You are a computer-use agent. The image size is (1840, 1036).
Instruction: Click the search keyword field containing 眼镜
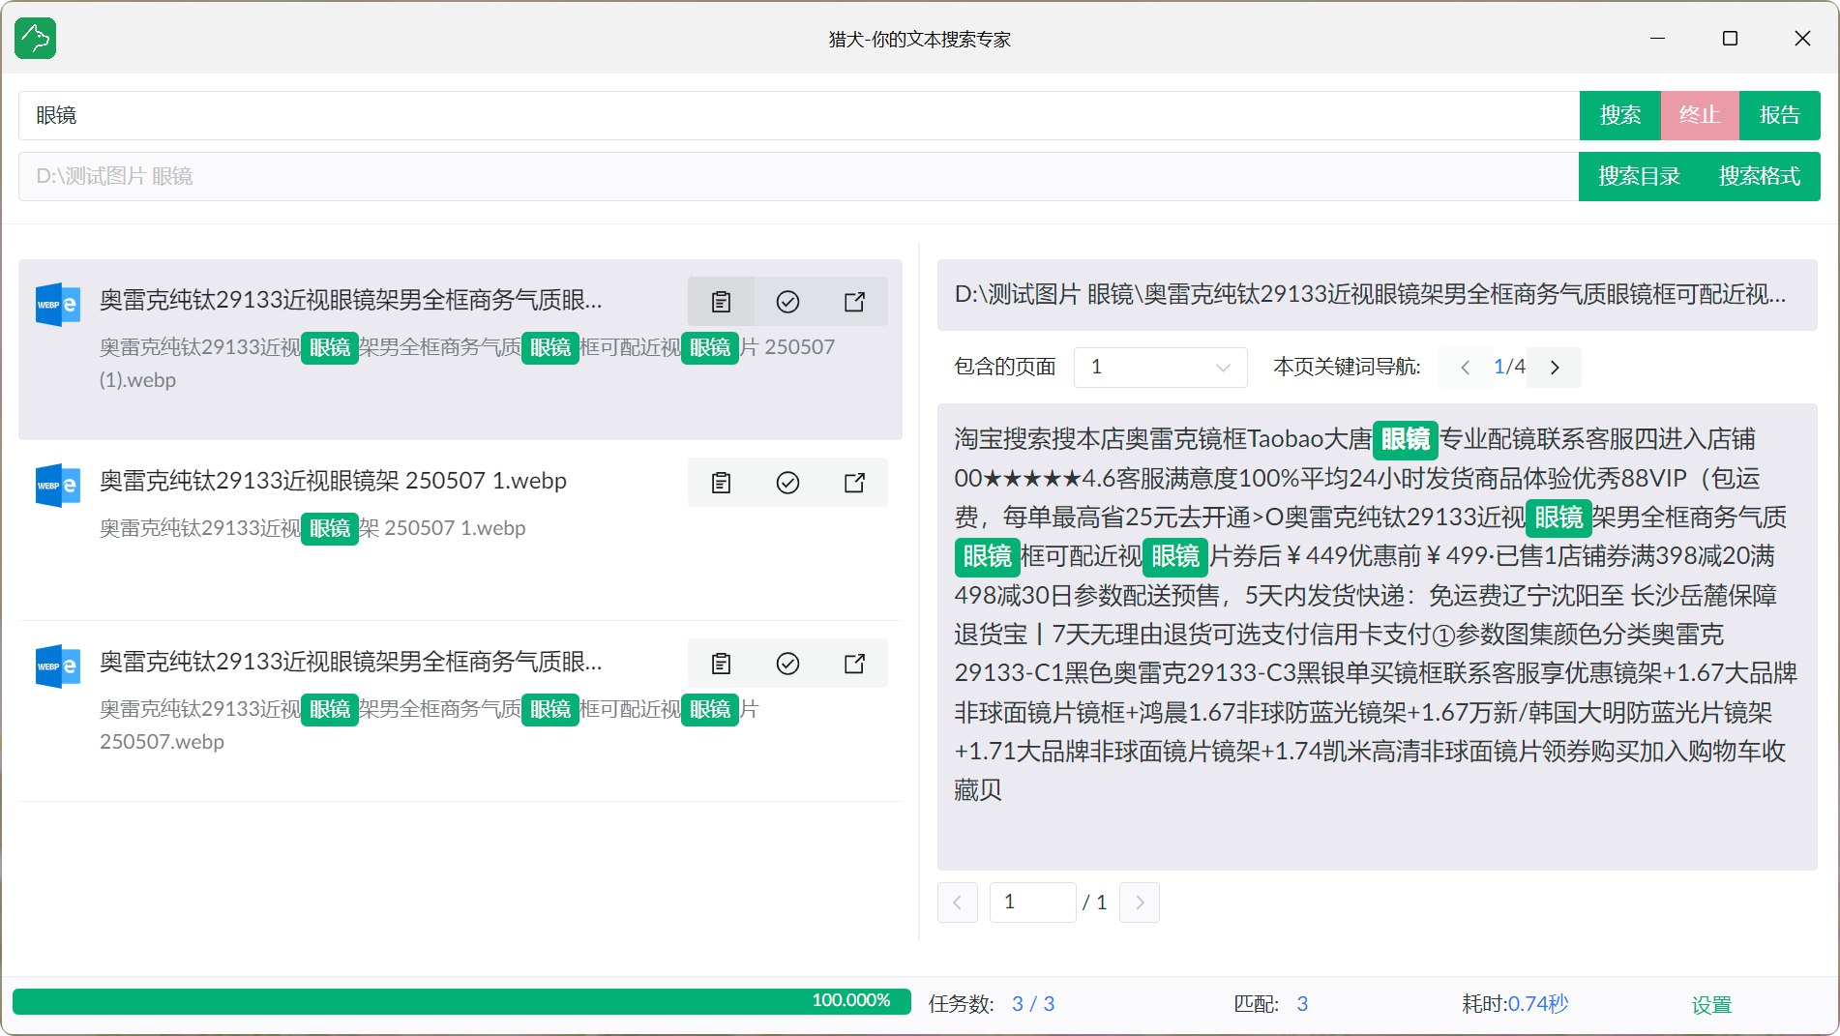click(799, 115)
